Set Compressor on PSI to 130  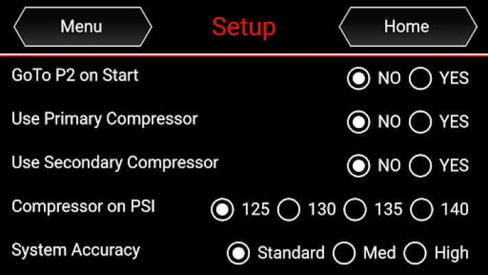tap(288, 210)
